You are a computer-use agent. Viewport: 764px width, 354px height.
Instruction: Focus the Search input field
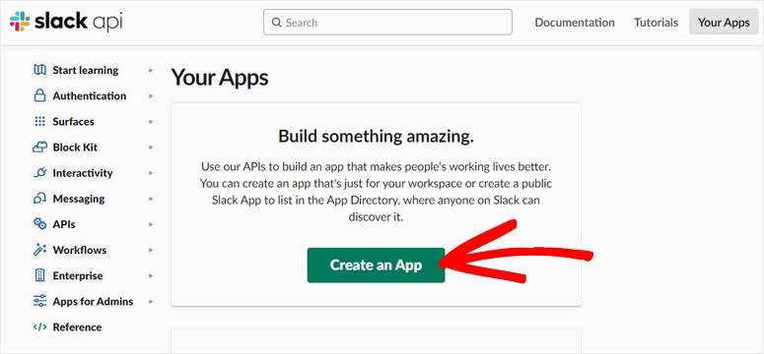(387, 23)
